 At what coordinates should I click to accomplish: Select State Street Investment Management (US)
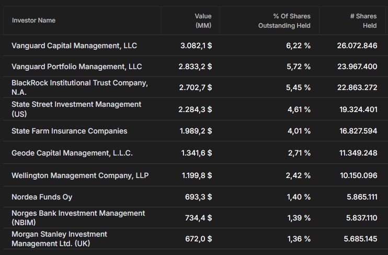76,109
